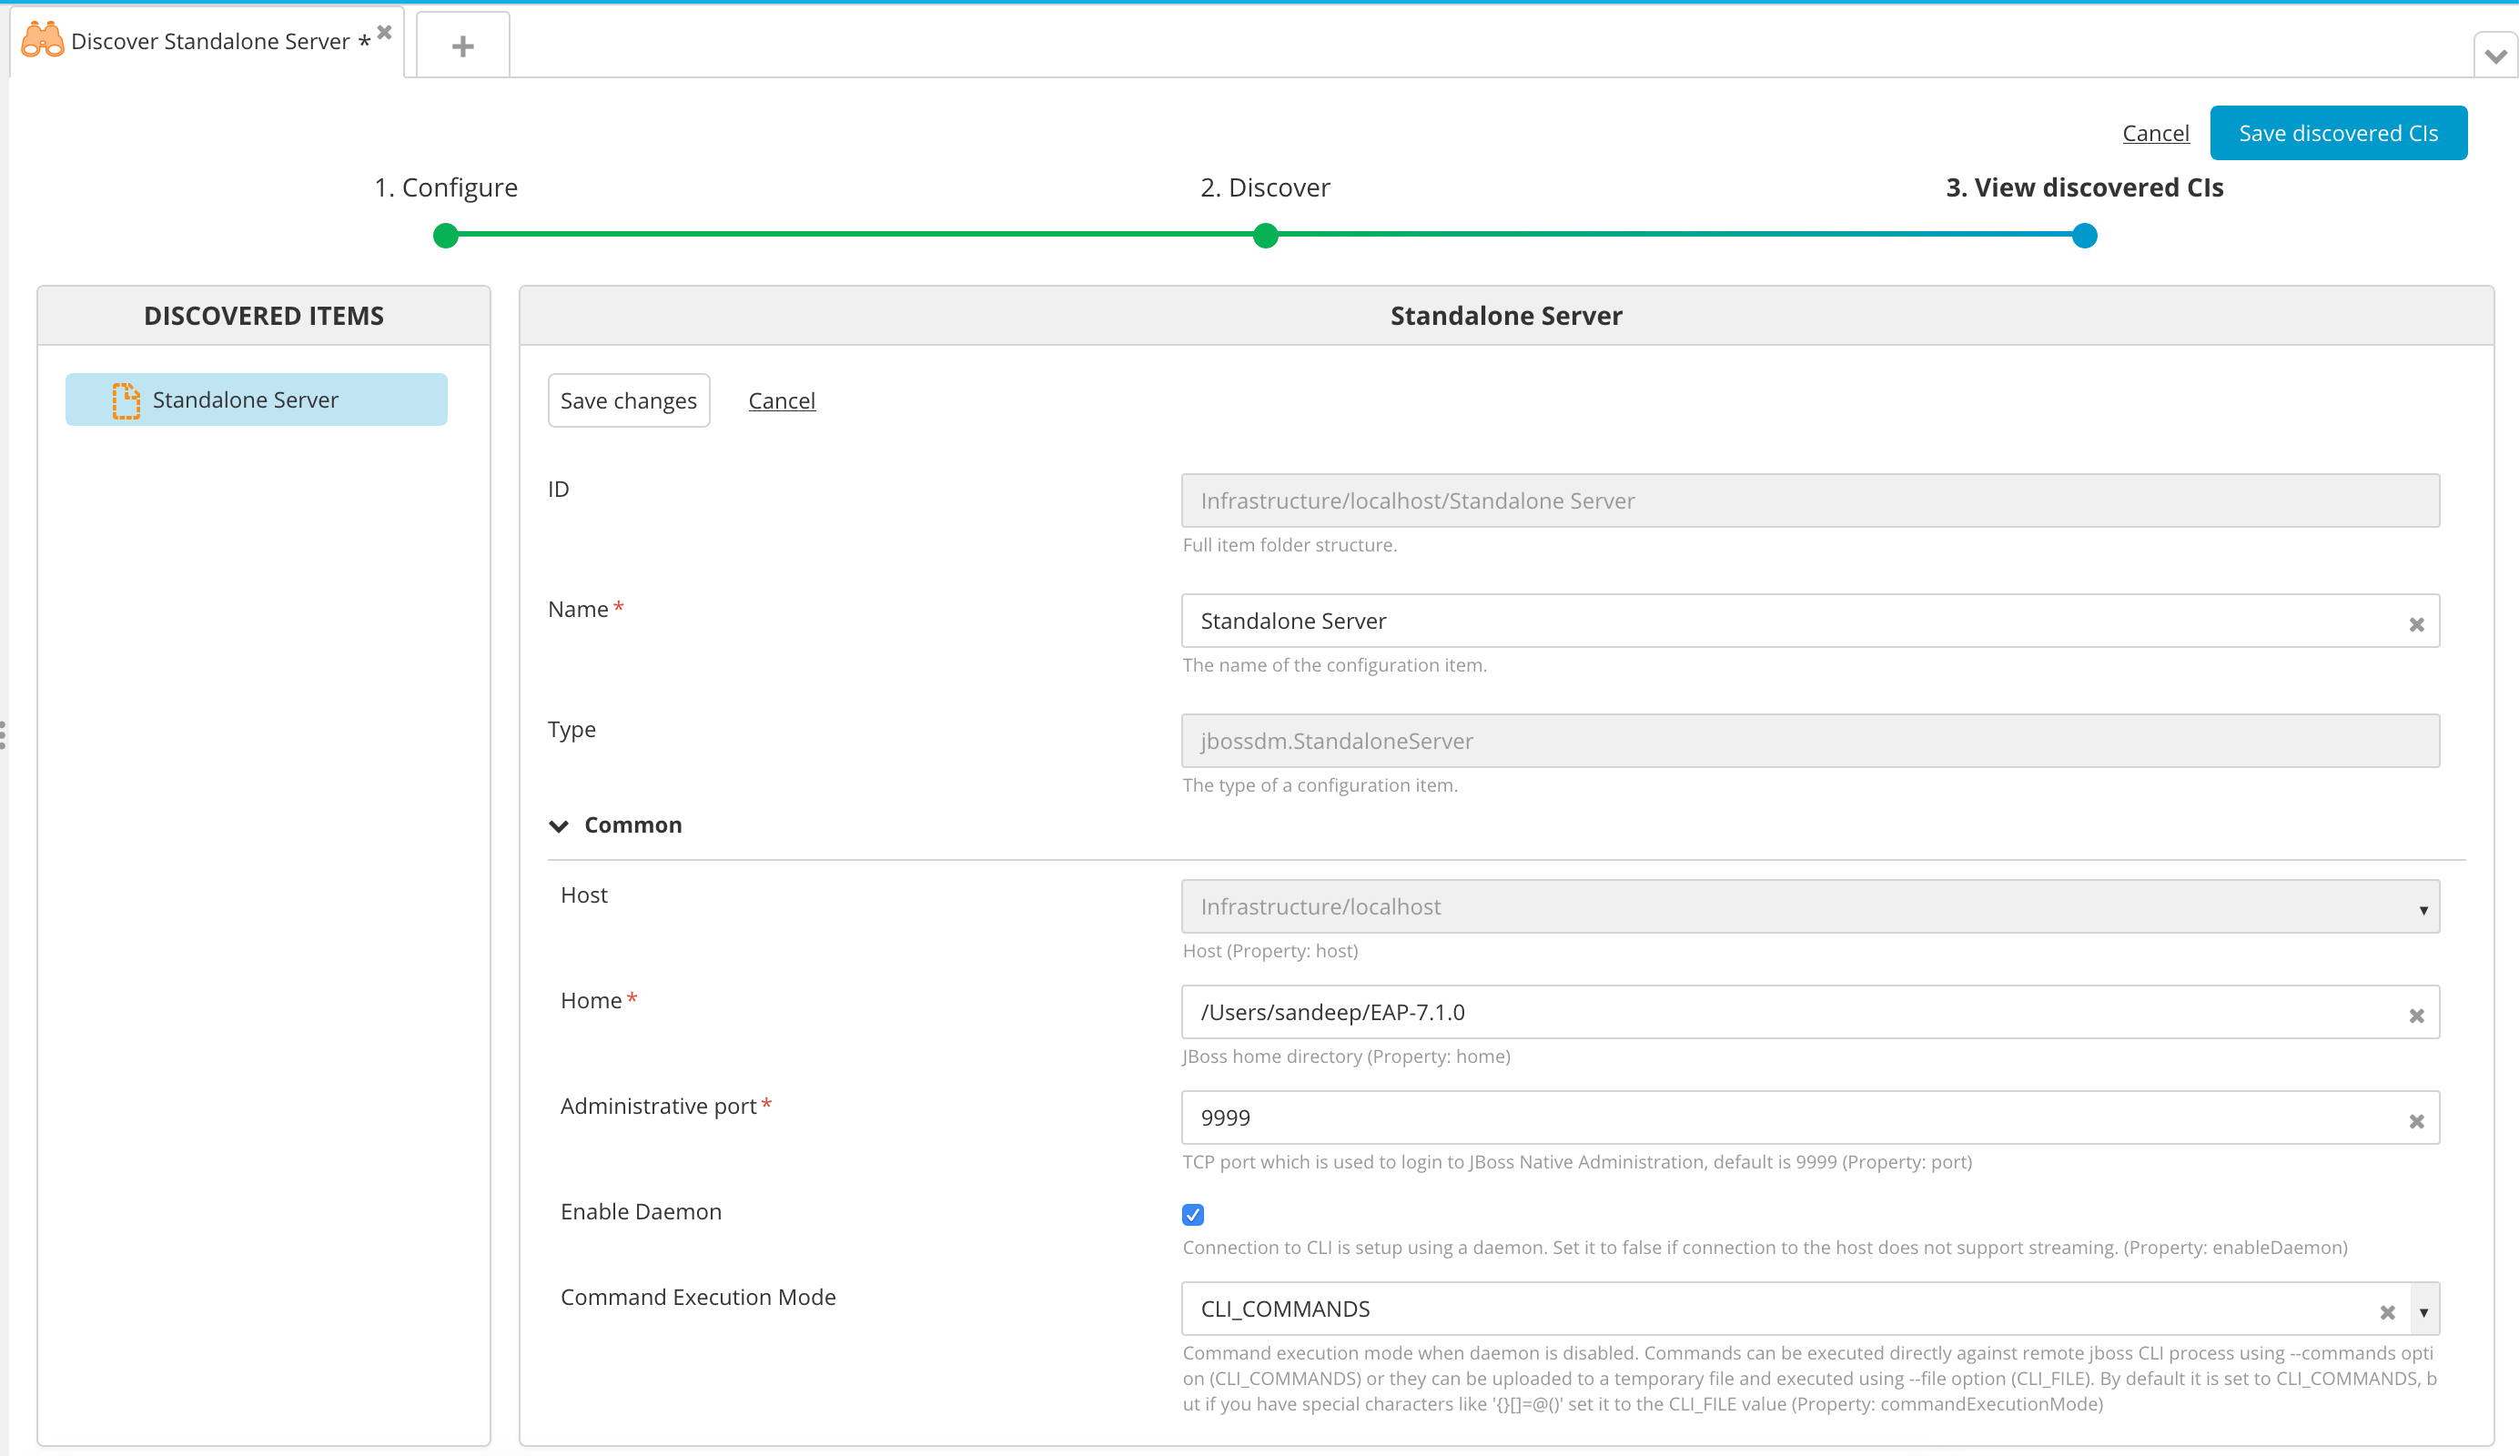This screenshot has height=1456, width=2519.
Task: Click the Administrative port input field
Action: point(1800,1118)
